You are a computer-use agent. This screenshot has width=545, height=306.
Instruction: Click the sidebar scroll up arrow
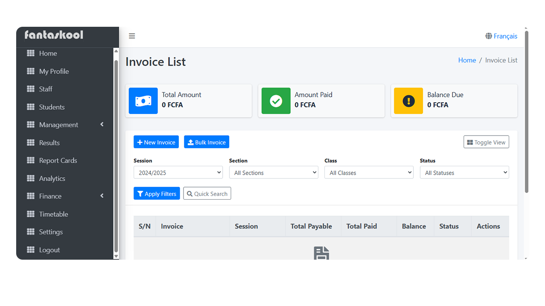[x=116, y=51]
